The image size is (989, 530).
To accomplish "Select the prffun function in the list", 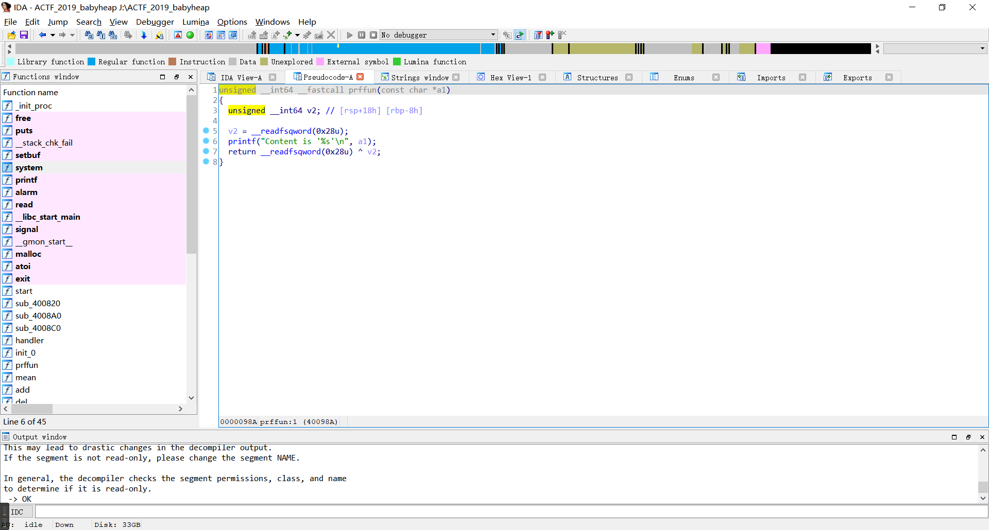I will [x=27, y=365].
